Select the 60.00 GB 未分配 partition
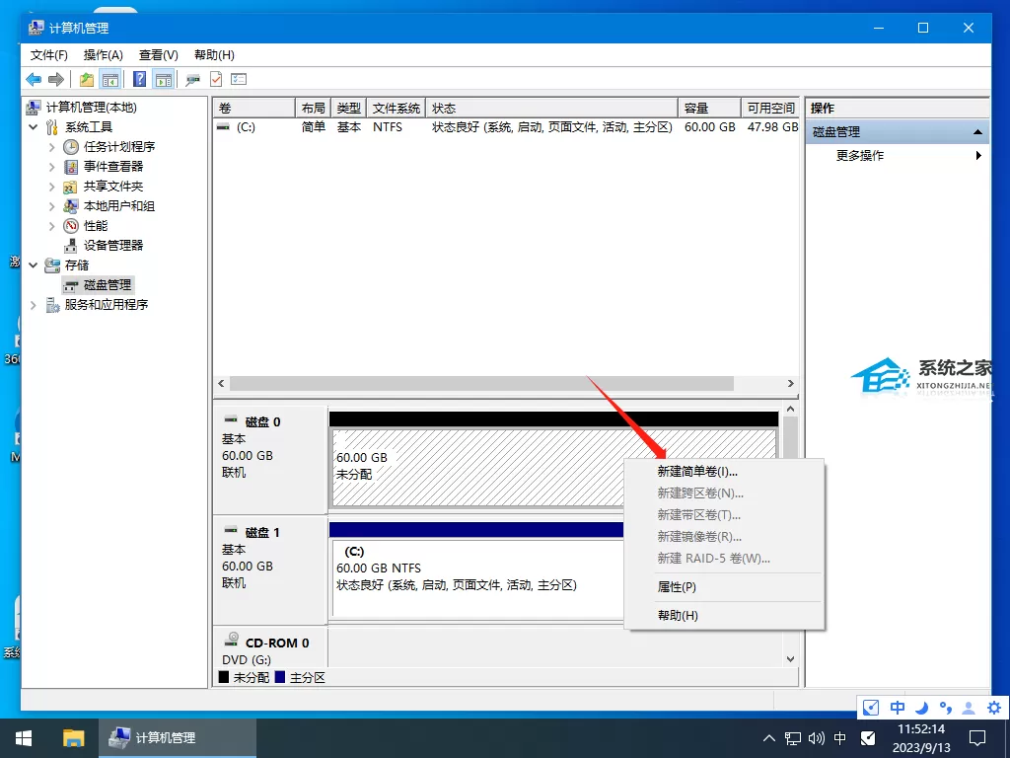Image resolution: width=1010 pixels, height=758 pixels. point(478,468)
